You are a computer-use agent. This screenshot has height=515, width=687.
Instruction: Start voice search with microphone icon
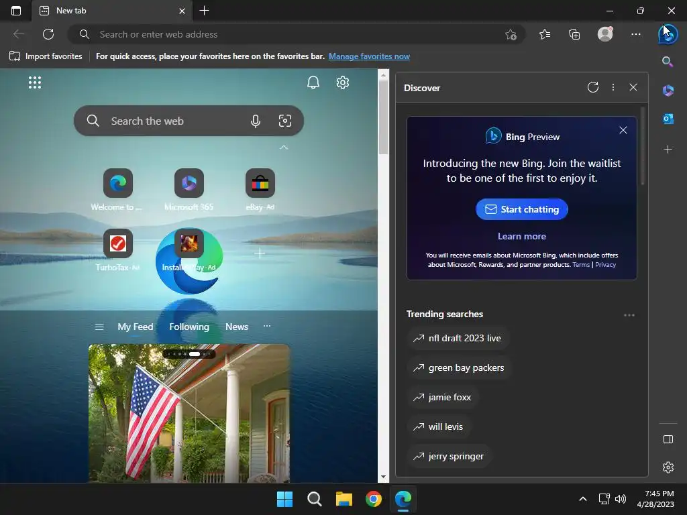coord(256,121)
